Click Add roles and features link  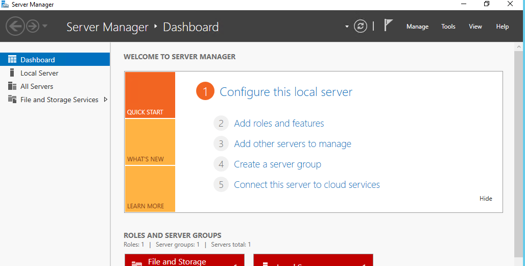click(x=279, y=124)
